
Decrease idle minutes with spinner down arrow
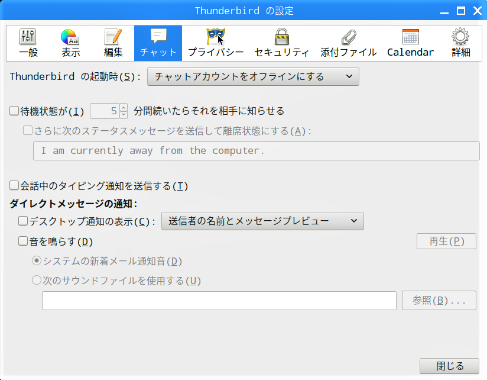124,114
